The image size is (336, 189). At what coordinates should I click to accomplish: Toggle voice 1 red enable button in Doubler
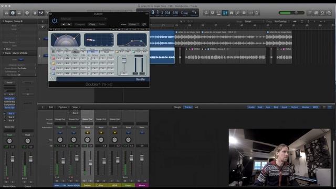coord(54,58)
